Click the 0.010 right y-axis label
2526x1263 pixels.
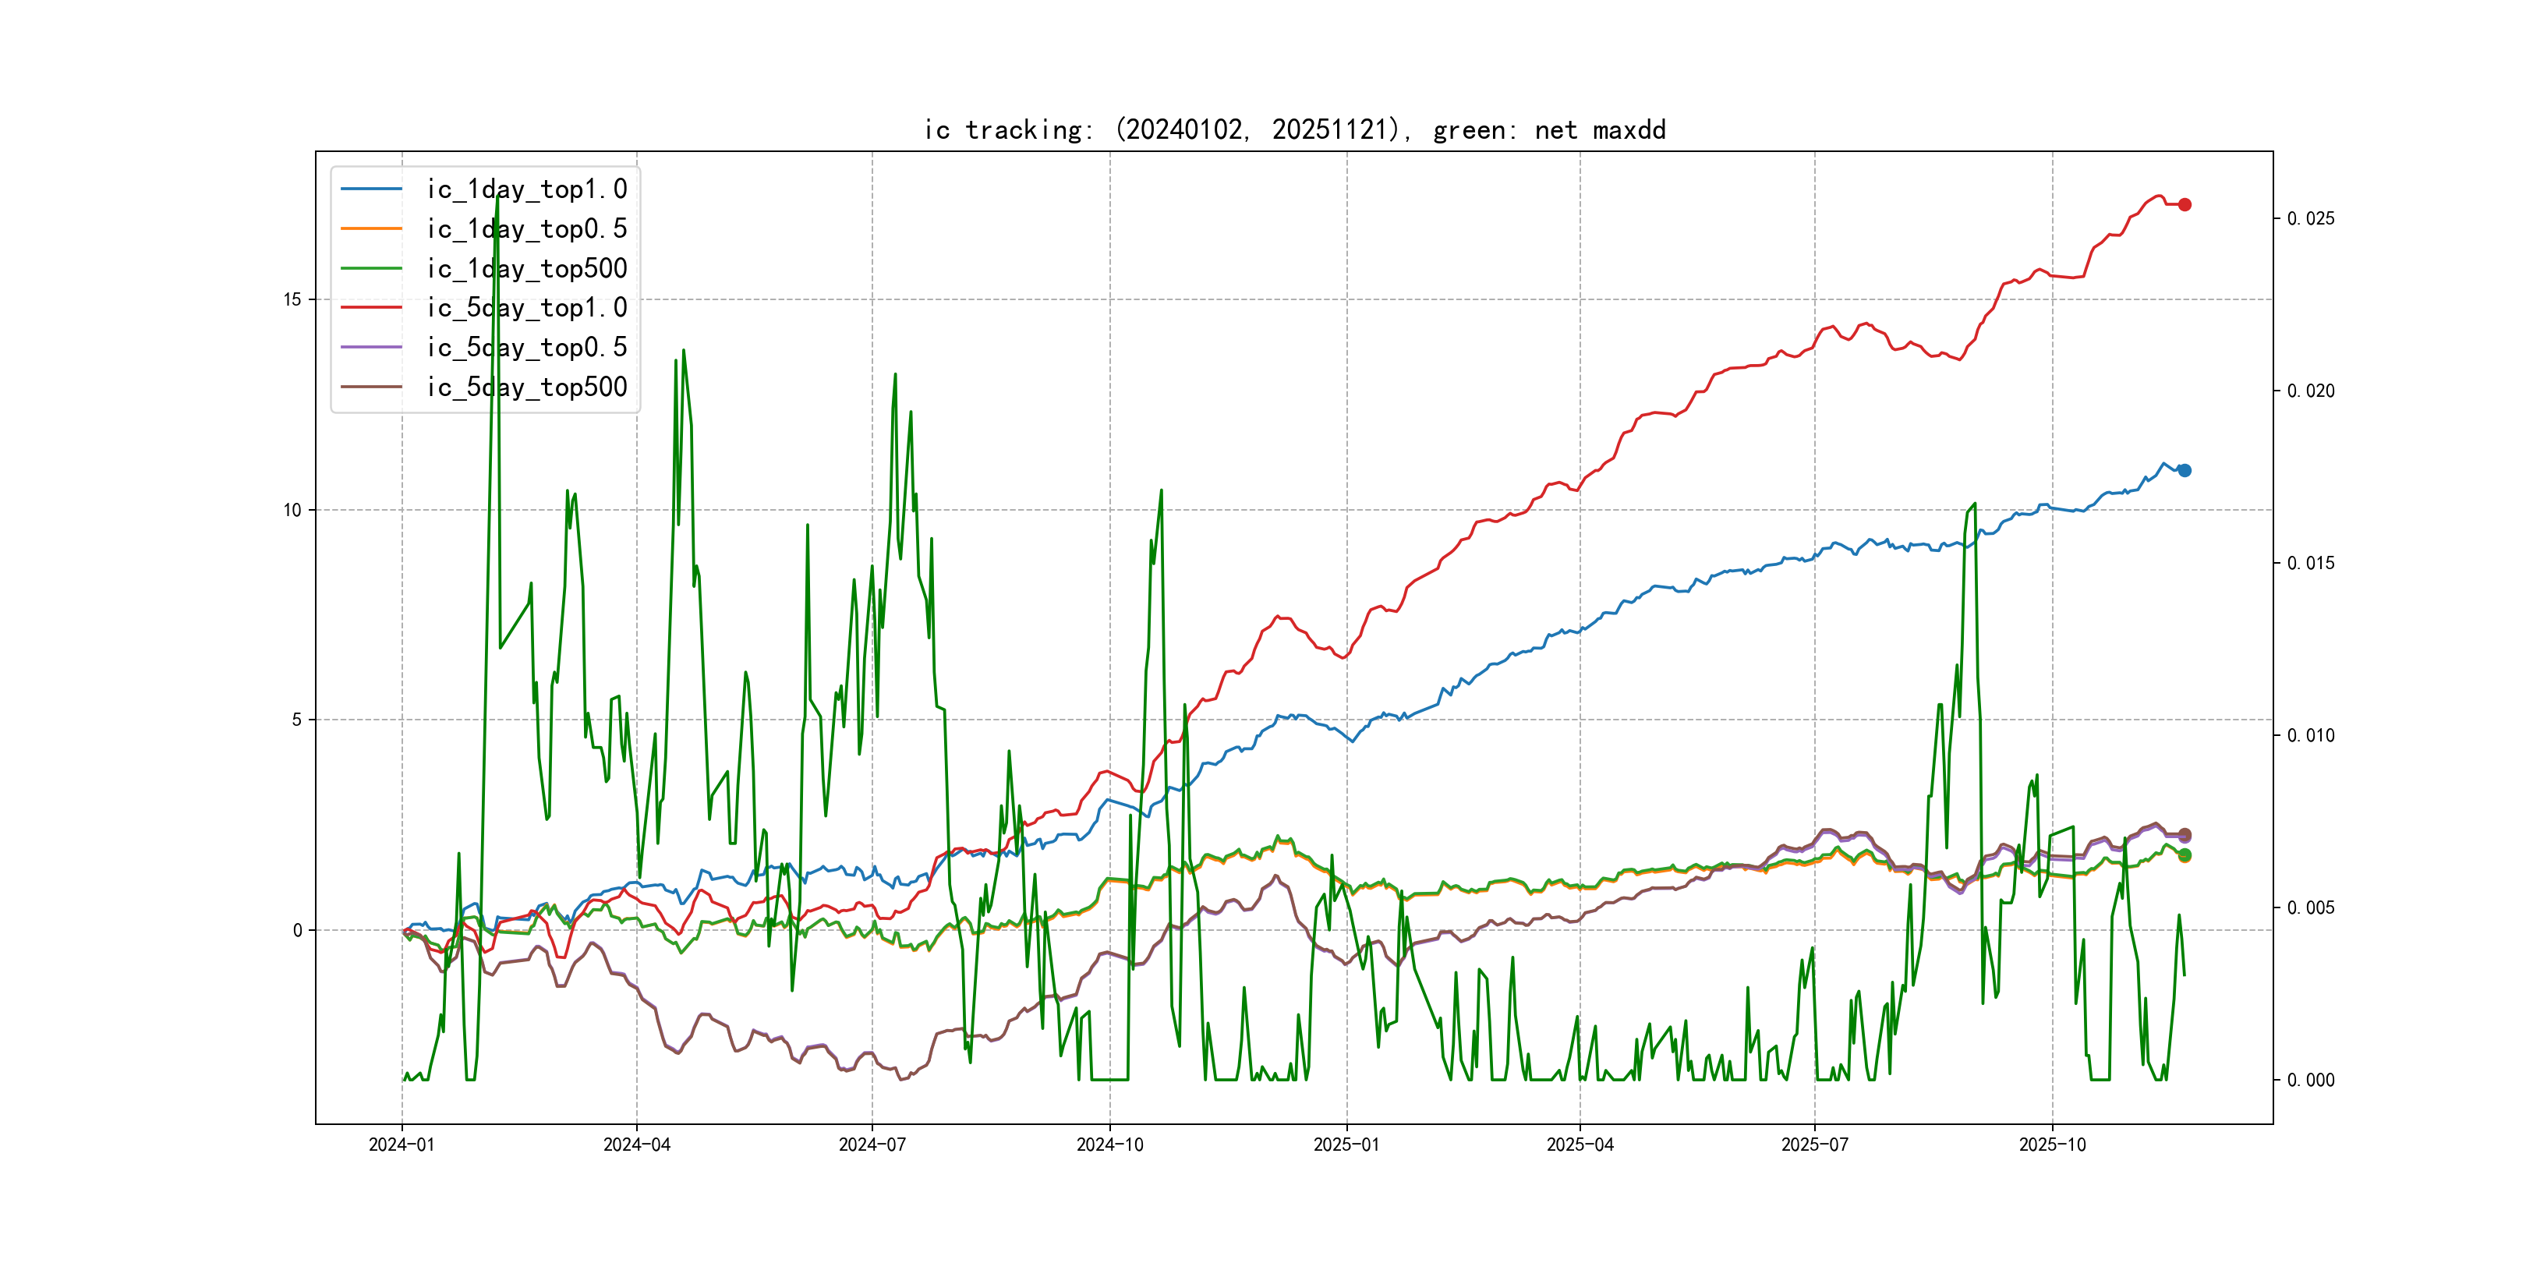[x=2310, y=735]
